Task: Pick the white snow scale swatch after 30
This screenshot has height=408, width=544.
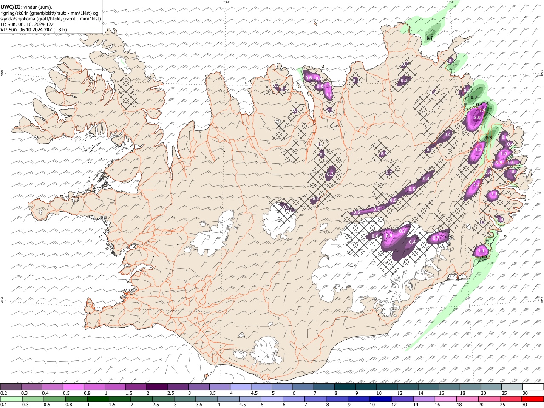Action: (533, 387)
